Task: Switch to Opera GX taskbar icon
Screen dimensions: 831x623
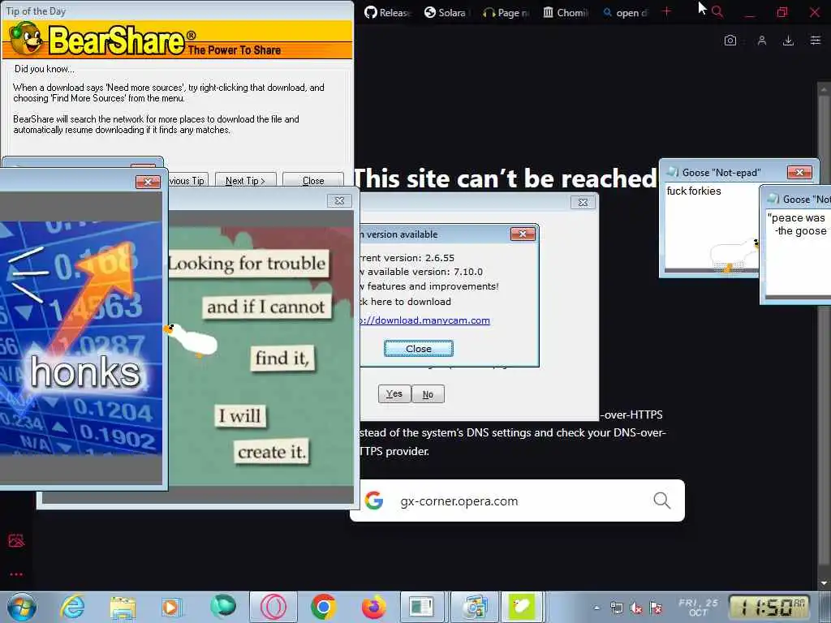Action: (x=273, y=607)
